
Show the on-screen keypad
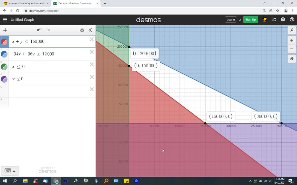click(x=10, y=171)
